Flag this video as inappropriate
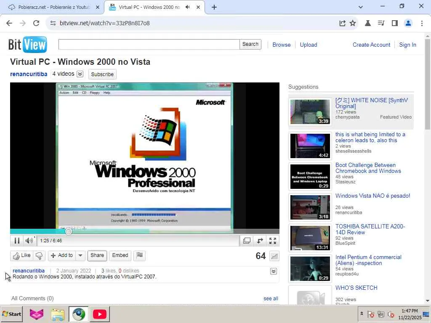Image resolution: width=431 pixels, height=323 pixels. (140, 255)
